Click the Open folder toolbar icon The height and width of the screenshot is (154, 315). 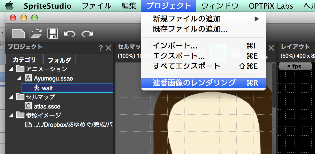36,34
